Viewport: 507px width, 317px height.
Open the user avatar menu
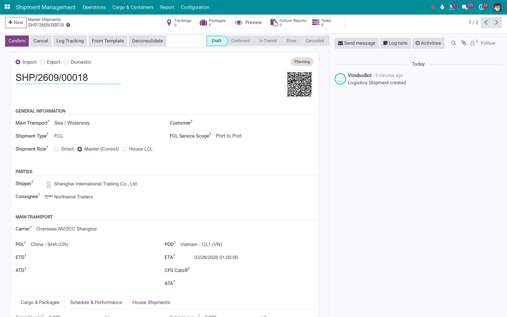tap(497, 7)
